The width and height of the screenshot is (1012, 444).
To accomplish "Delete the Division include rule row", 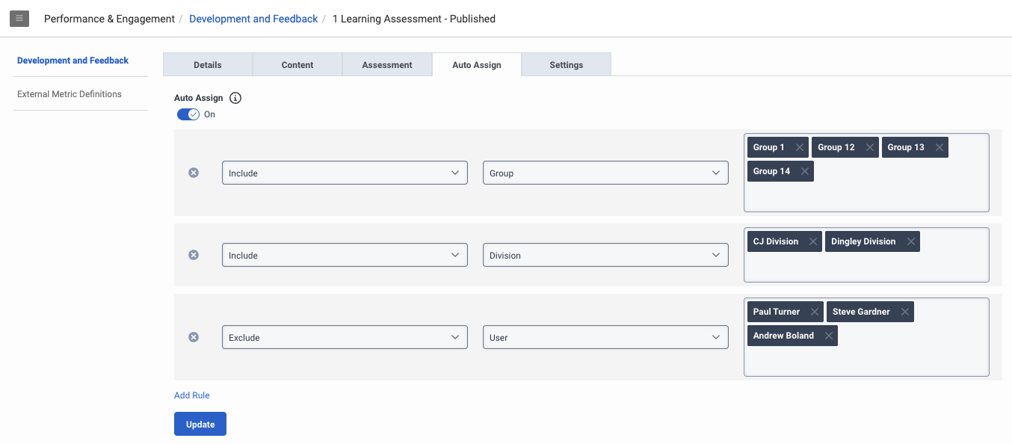I will [194, 255].
